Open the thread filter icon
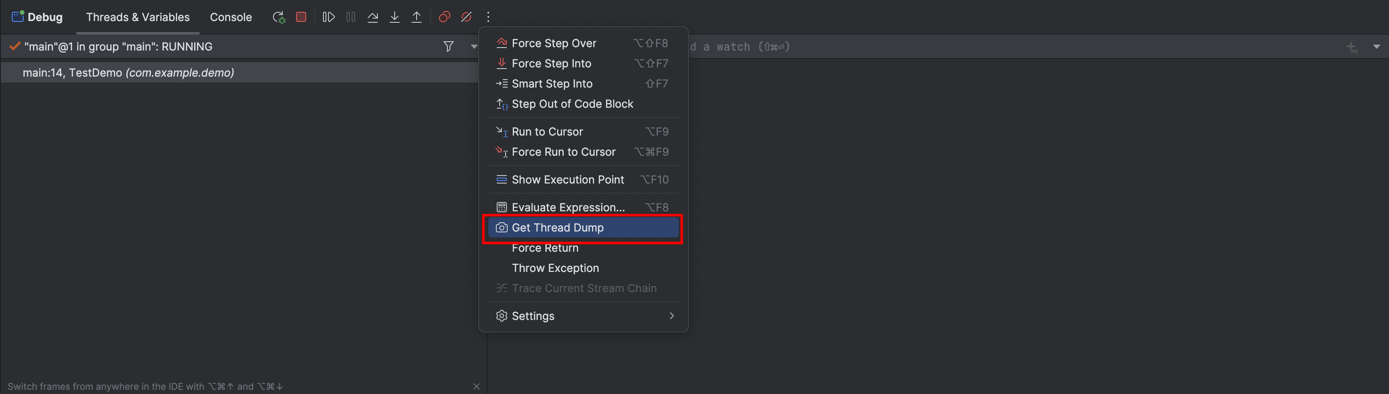 point(448,47)
